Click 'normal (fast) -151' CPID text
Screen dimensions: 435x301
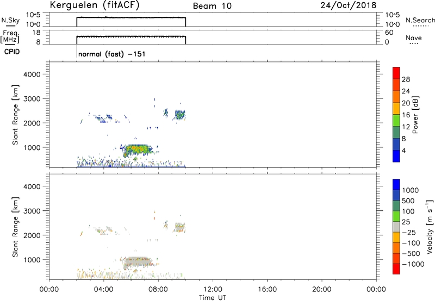112,54
